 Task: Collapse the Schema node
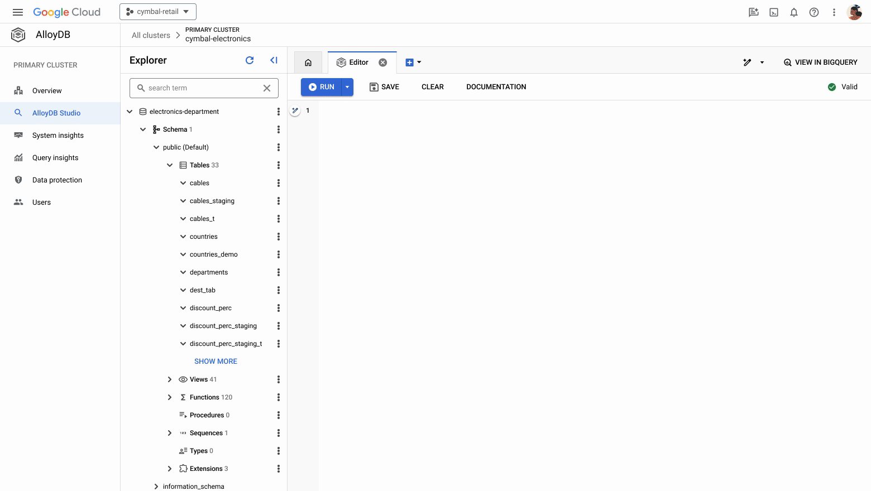(x=143, y=129)
